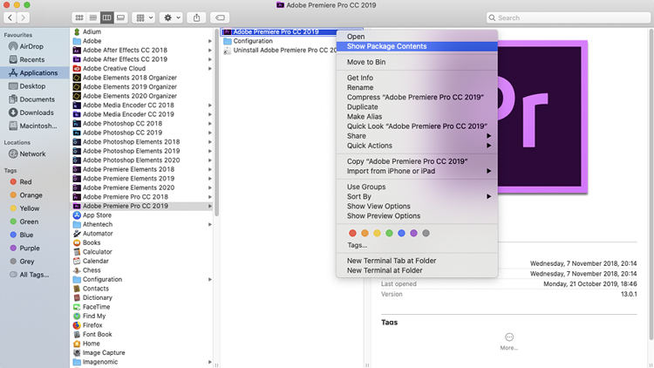Open the Quick Actions submenu
654x368 pixels.
pos(417,146)
